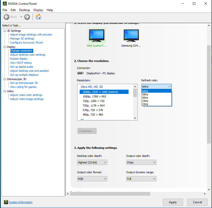Click the NVIDIA System Information icon
The image size is (212, 208).
pyautogui.click(x=6, y=202)
